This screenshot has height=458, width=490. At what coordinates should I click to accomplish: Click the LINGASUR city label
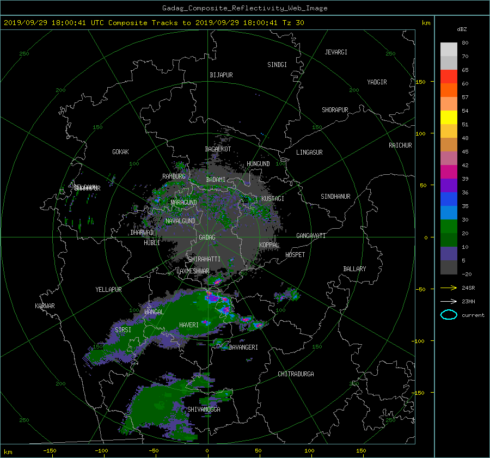pos(309,152)
